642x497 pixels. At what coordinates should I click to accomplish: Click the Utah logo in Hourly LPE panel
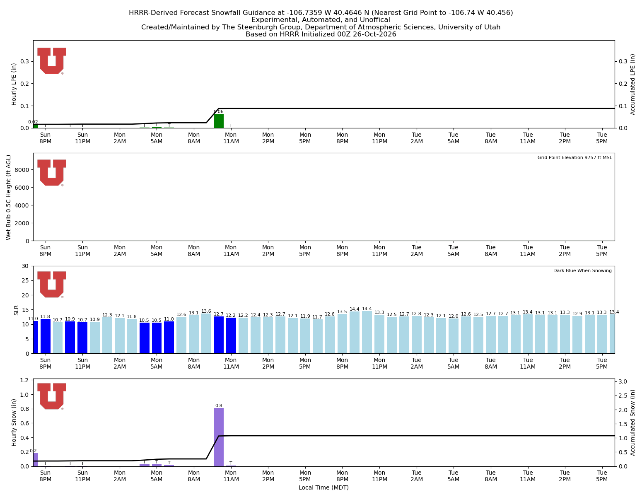point(52,61)
